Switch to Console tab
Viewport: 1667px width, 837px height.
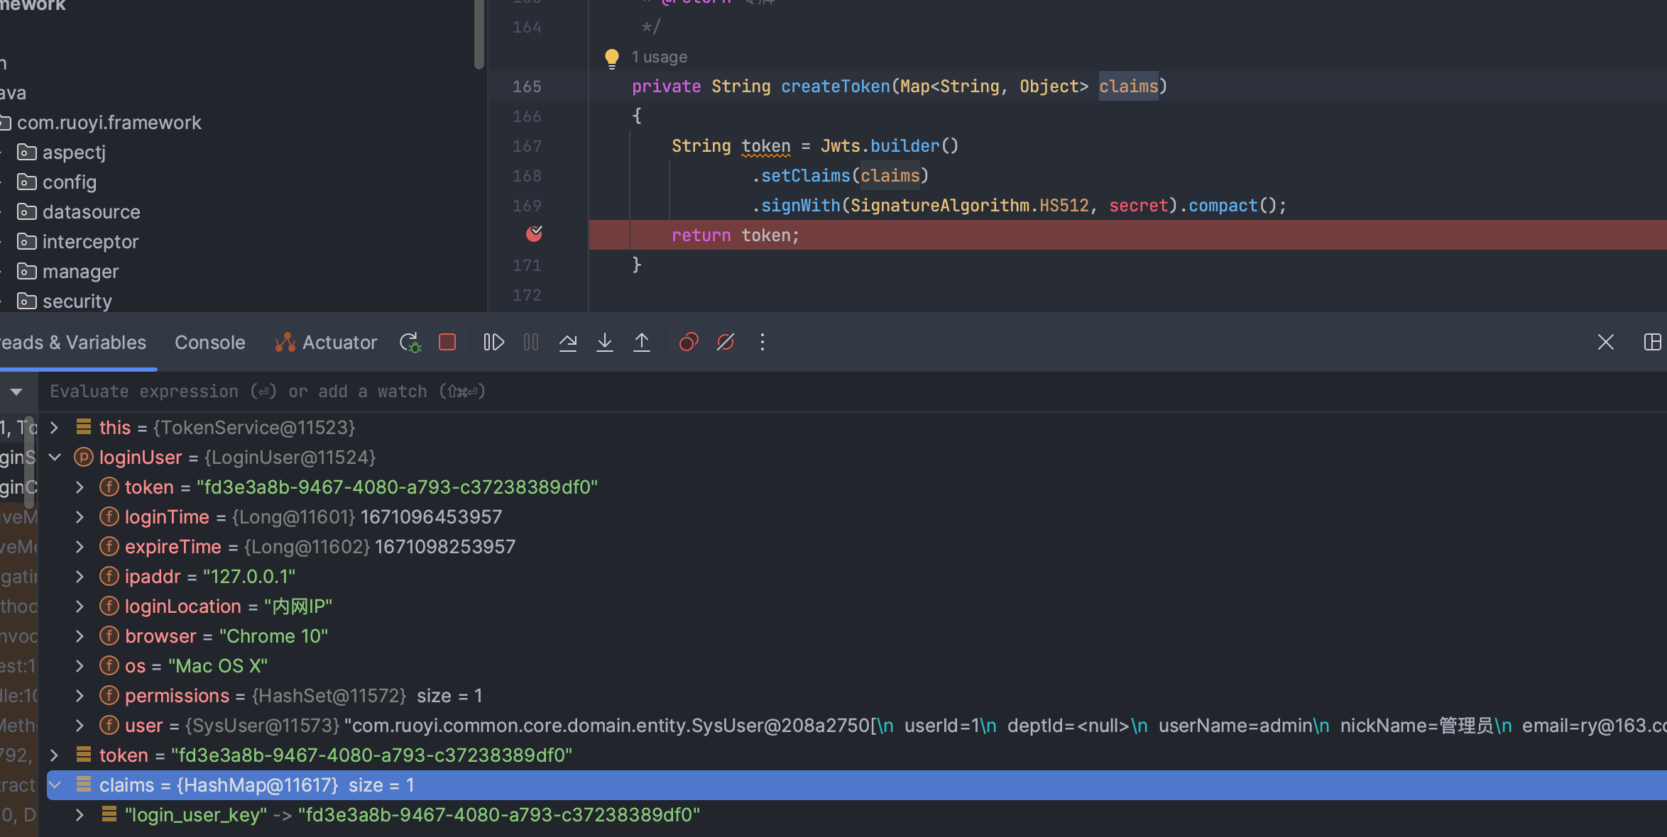[210, 343]
